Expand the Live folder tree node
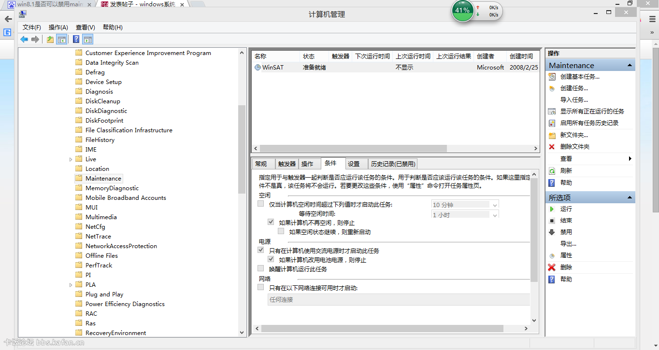This screenshot has width=659, height=350. tap(71, 159)
